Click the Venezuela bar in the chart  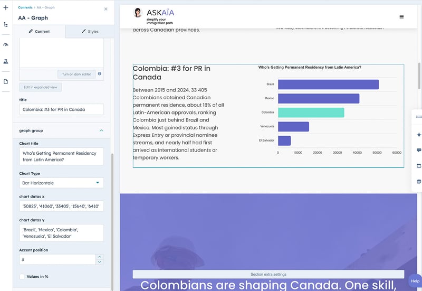294,127
